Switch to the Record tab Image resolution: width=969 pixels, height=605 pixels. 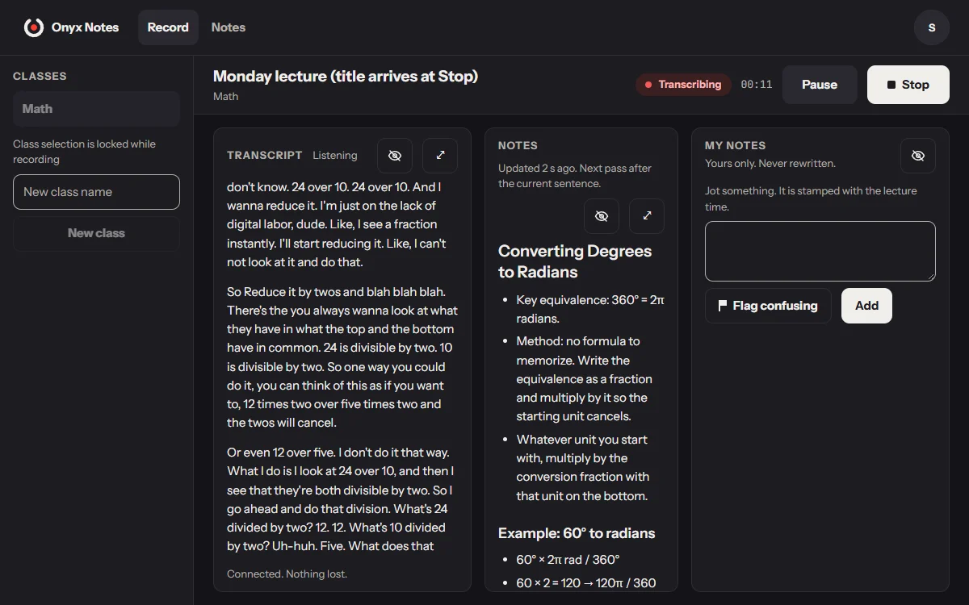coord(168,27)
